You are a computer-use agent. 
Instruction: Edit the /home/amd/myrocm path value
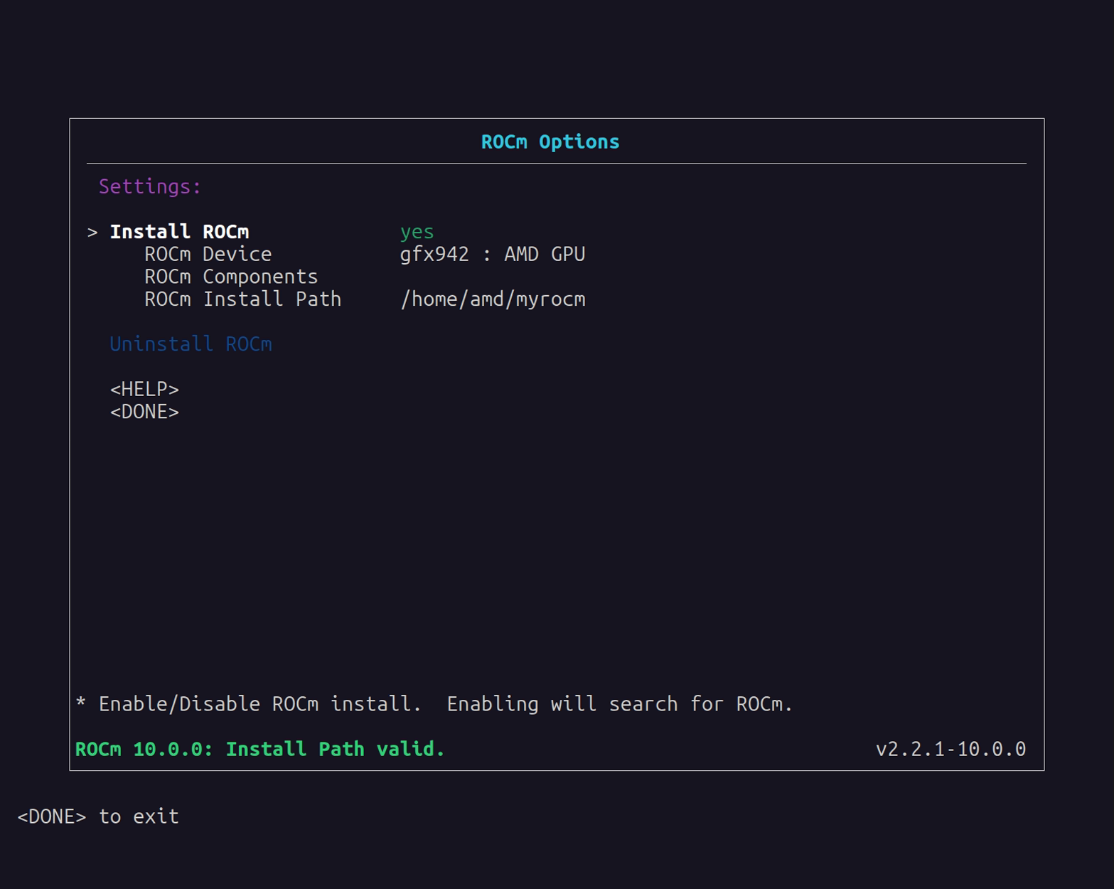point(493,299)
